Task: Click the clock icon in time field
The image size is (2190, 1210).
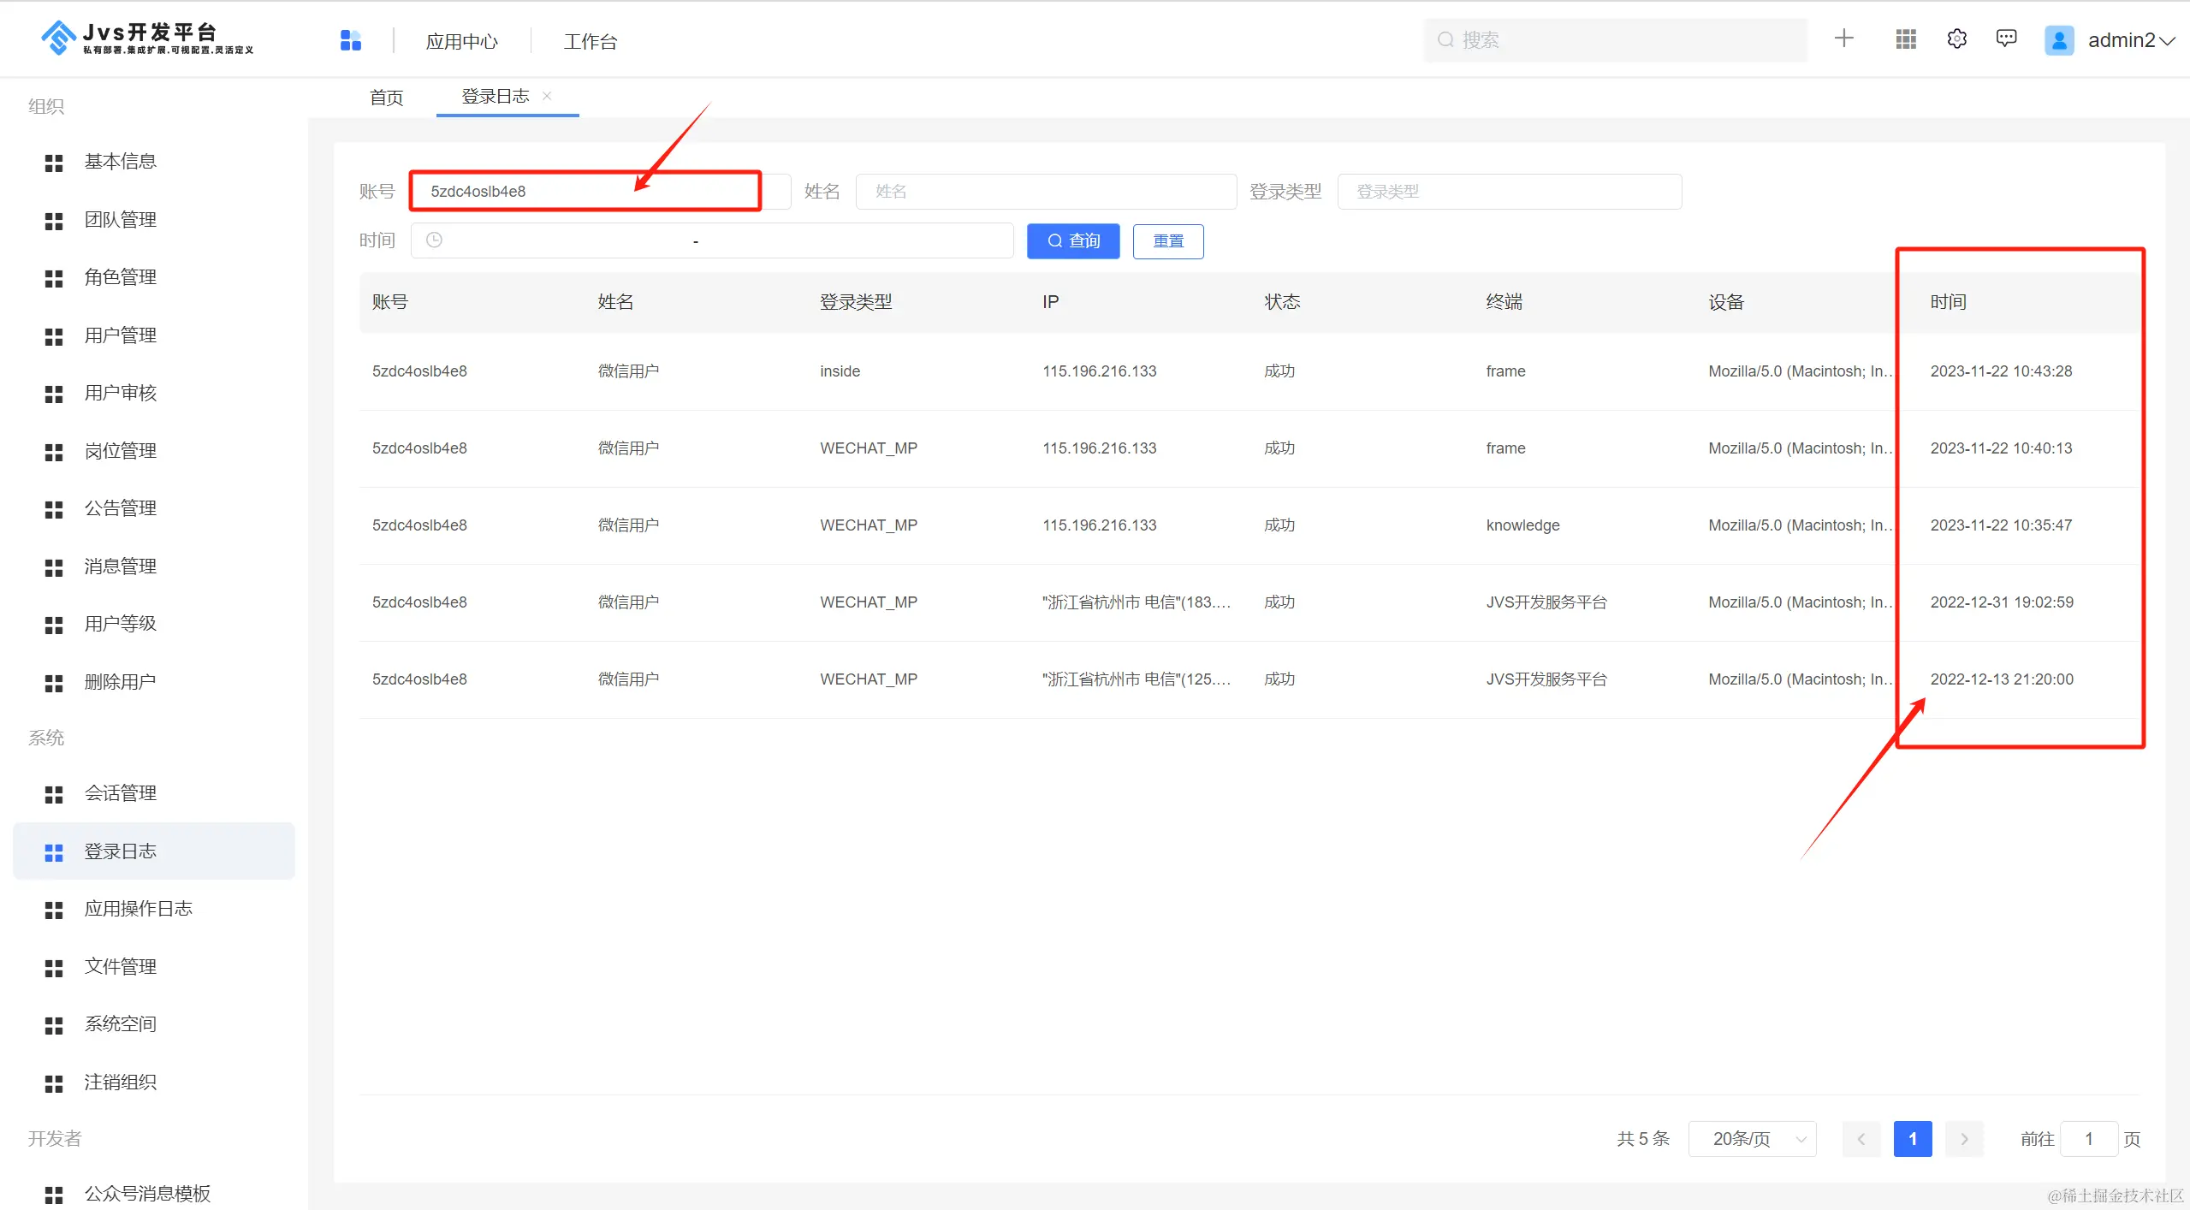Action: pos(434,240)
